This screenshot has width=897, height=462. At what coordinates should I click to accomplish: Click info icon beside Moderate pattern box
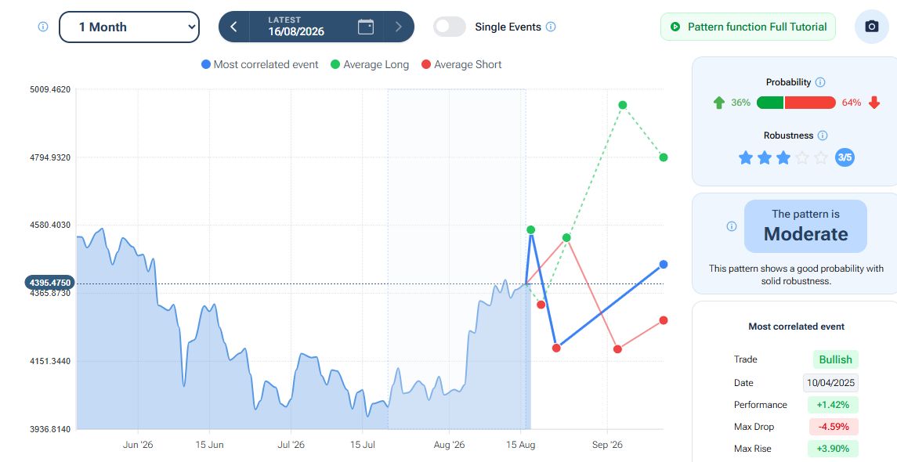click(731, 226)
